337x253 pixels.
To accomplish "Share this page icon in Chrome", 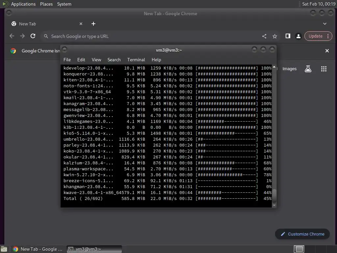I will point(264,36).
